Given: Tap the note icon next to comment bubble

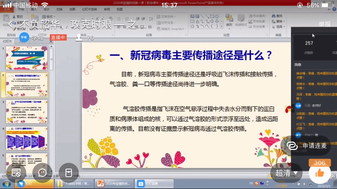Looking at the screenshot, I should pyautogui.click(x=68, y=173).
